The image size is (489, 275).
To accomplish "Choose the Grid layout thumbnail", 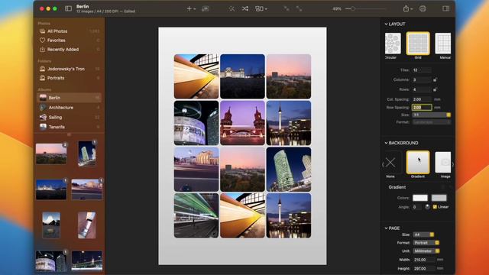I will 418,44.
